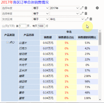
Task: Collapse the 点心 product category
Action: click(7, 42)
